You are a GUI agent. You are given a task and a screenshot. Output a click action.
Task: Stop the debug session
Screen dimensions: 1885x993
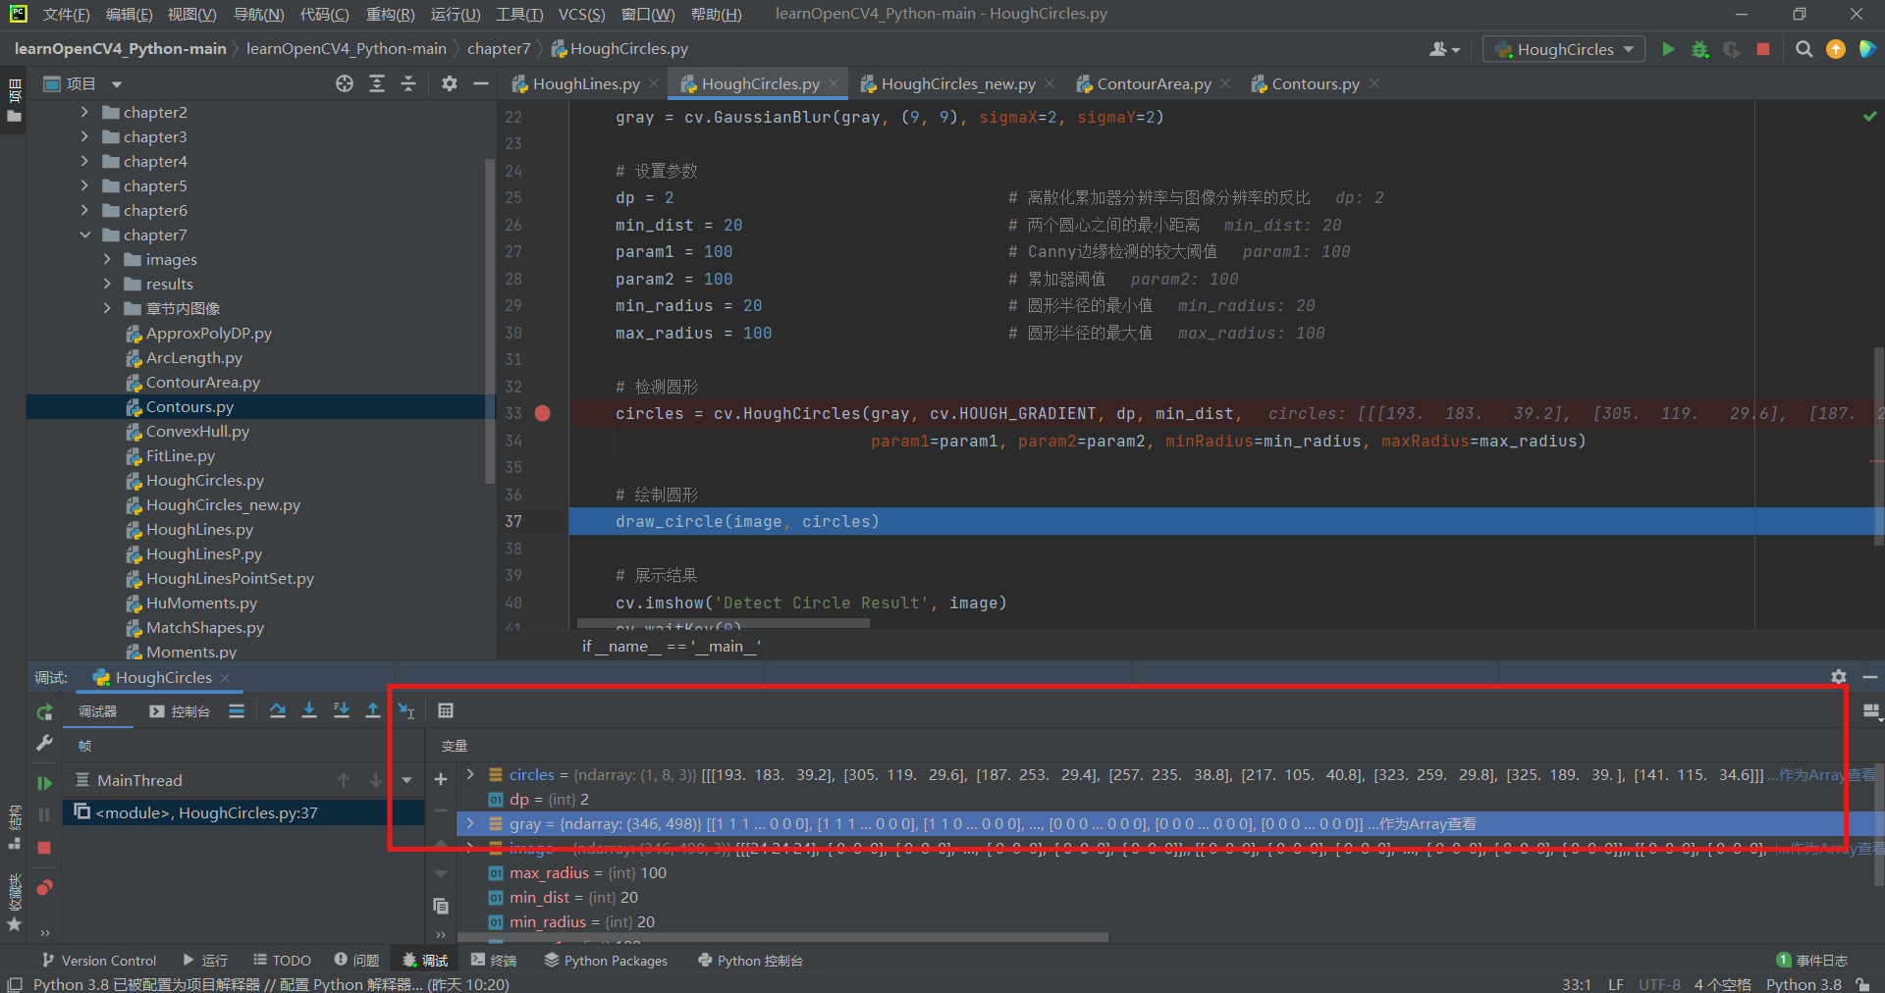pyautogui.click(x=44, y=848)
